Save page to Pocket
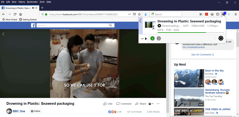239x117 pixels. (x=134, y=14)
